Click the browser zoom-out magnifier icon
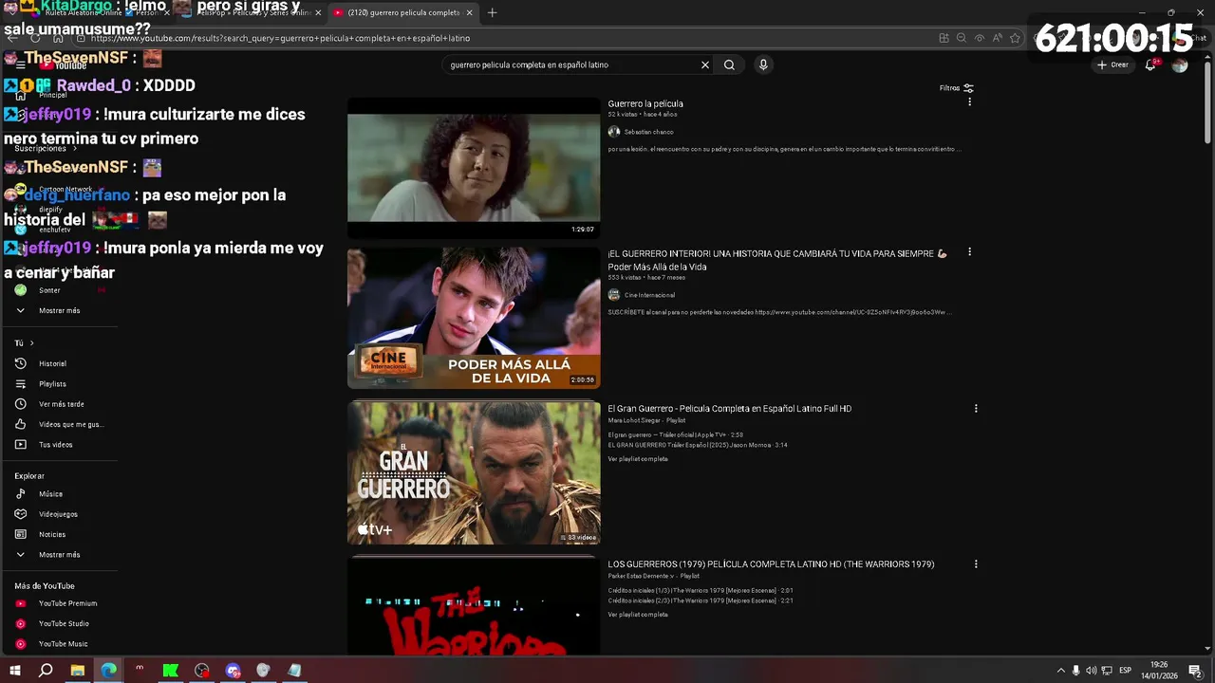This screenshot has width=1215, height=683. (962, 38)
